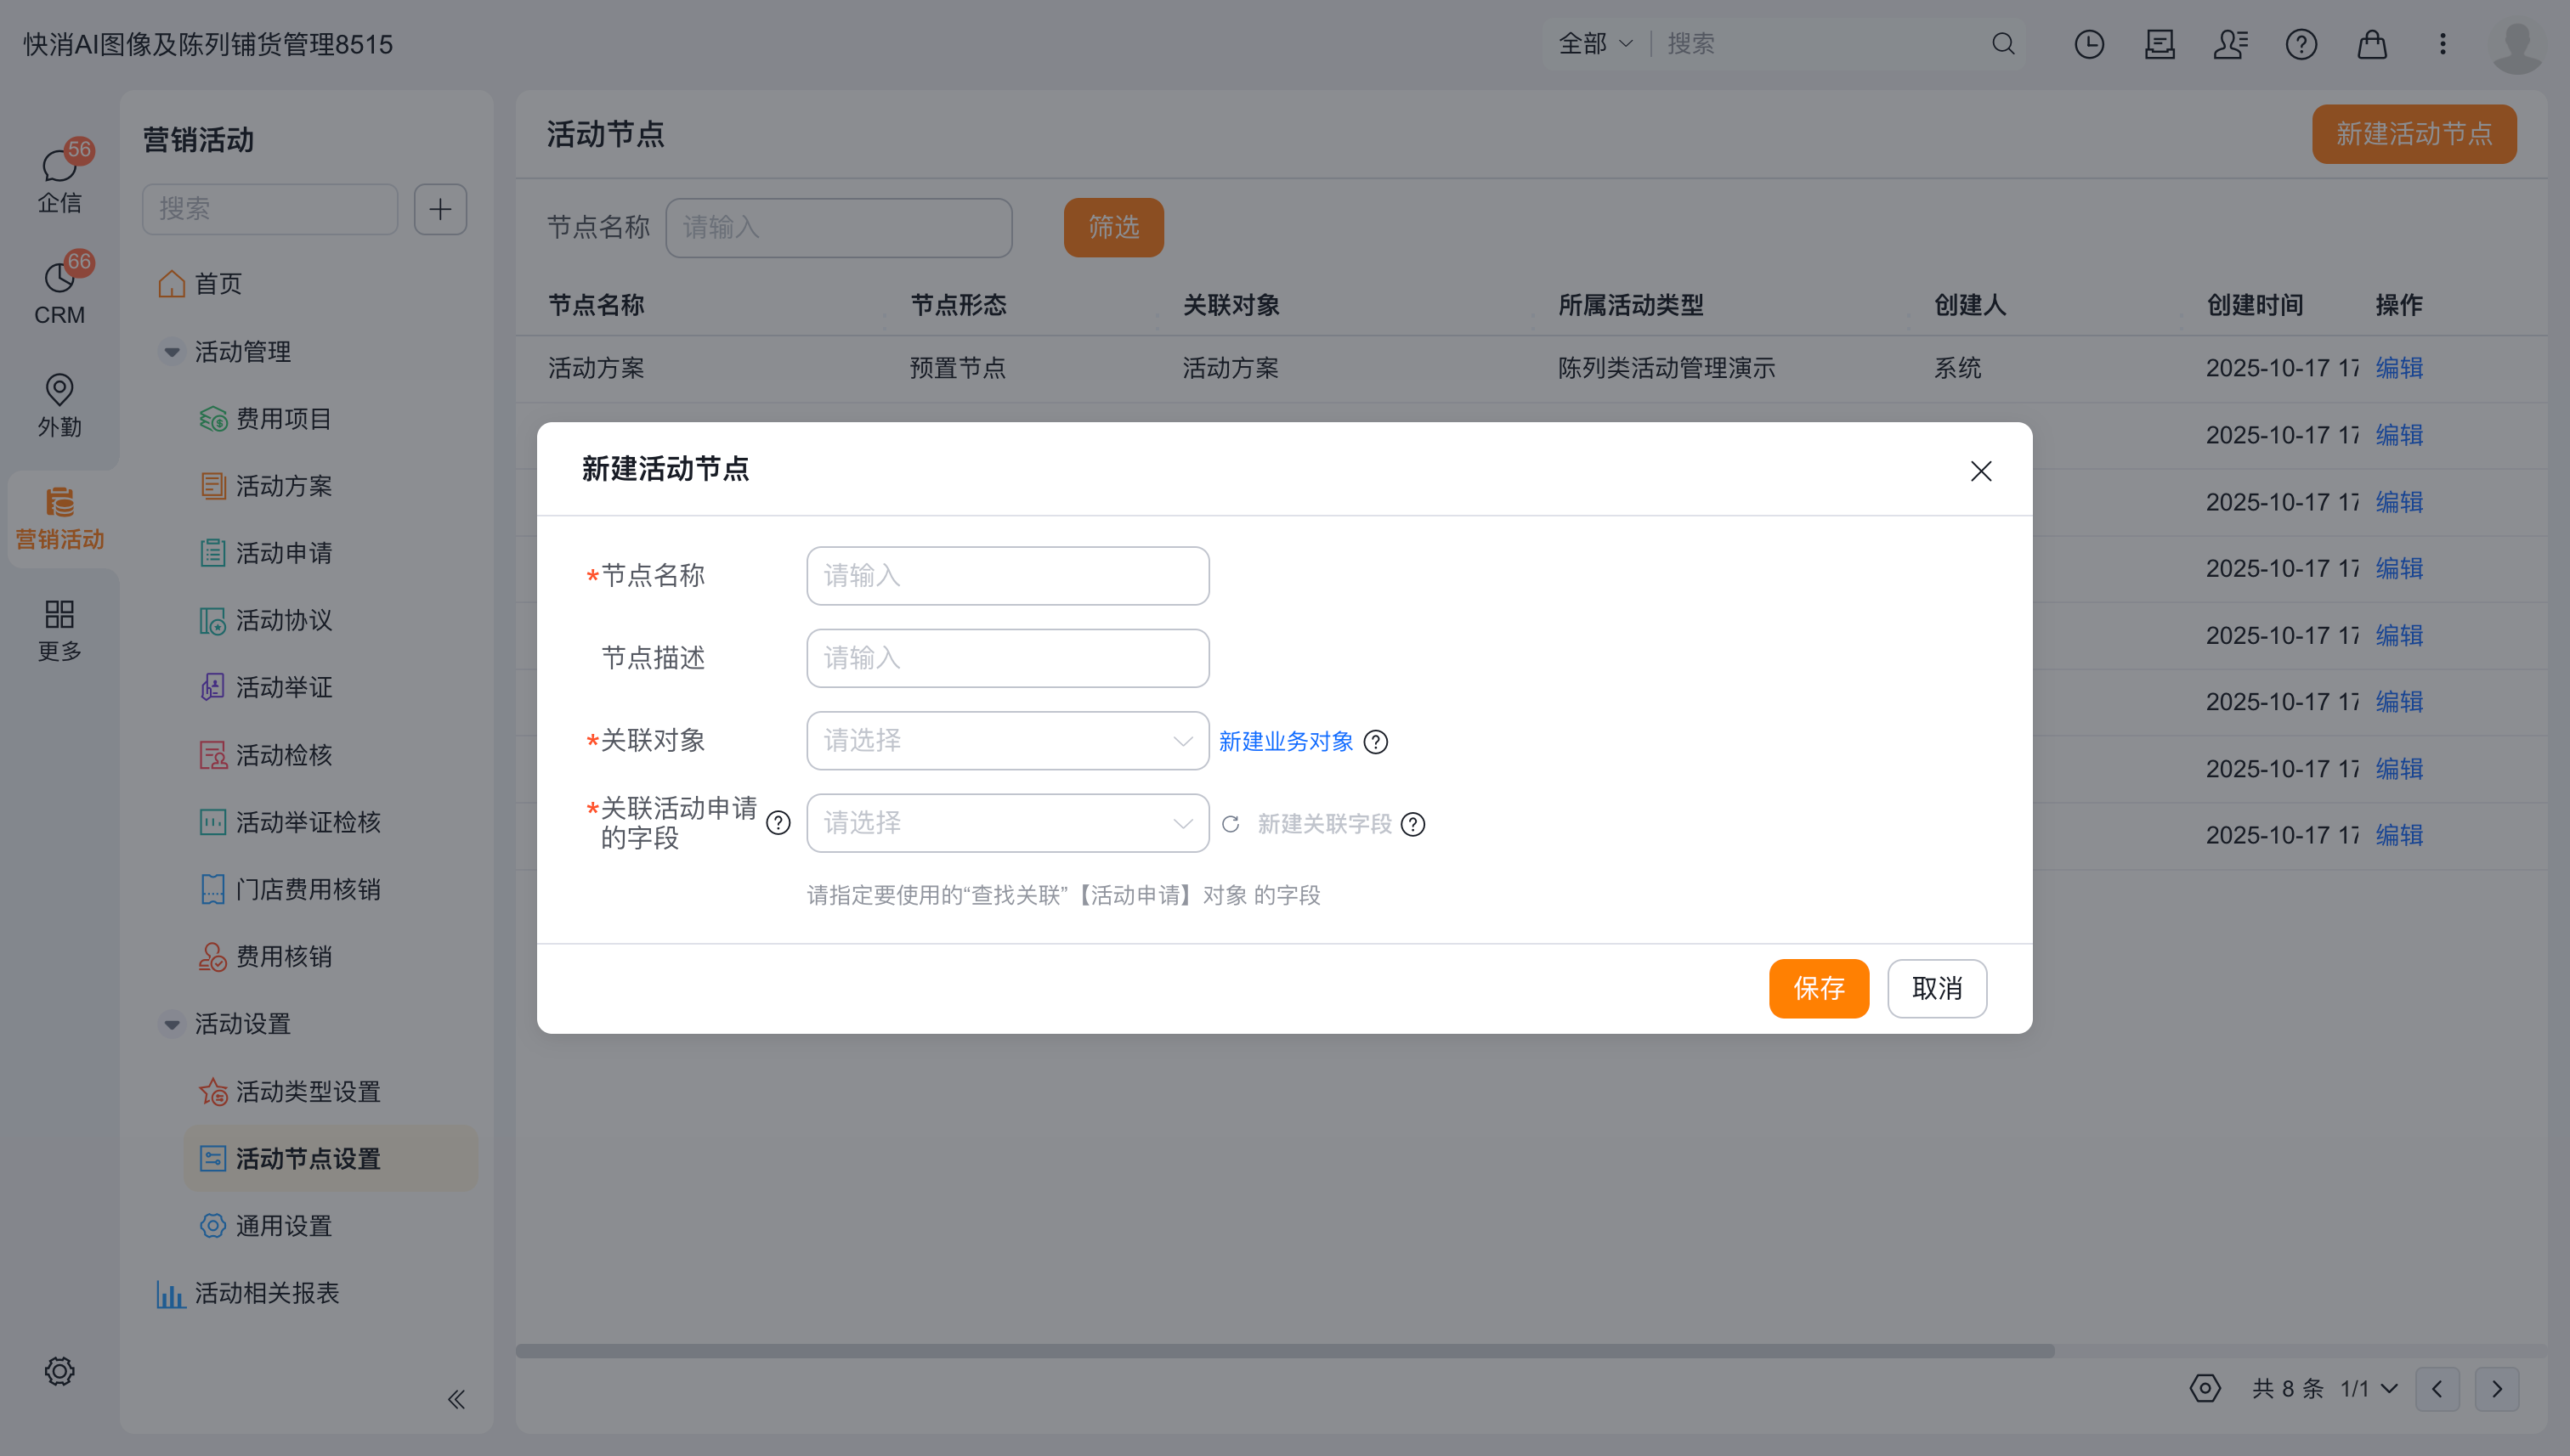Open the contacts icon in top bar
Screen dimensions: 2570x1456
coord(2230,44)
